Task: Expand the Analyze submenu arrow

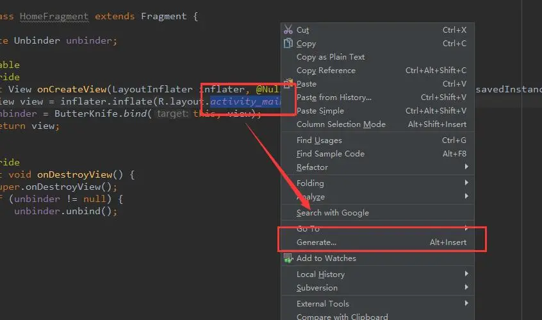Action: tap(466, 196)
